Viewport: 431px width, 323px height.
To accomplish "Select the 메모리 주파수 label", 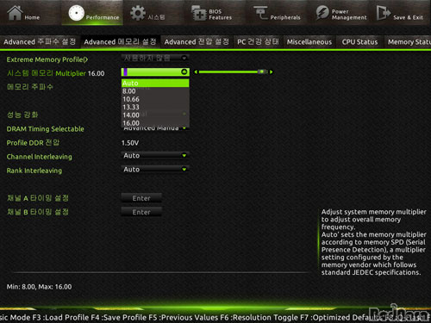I will click(30, 87).
